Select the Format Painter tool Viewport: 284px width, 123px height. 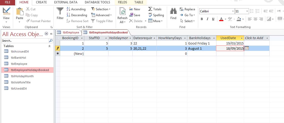(x=38, y=21)
